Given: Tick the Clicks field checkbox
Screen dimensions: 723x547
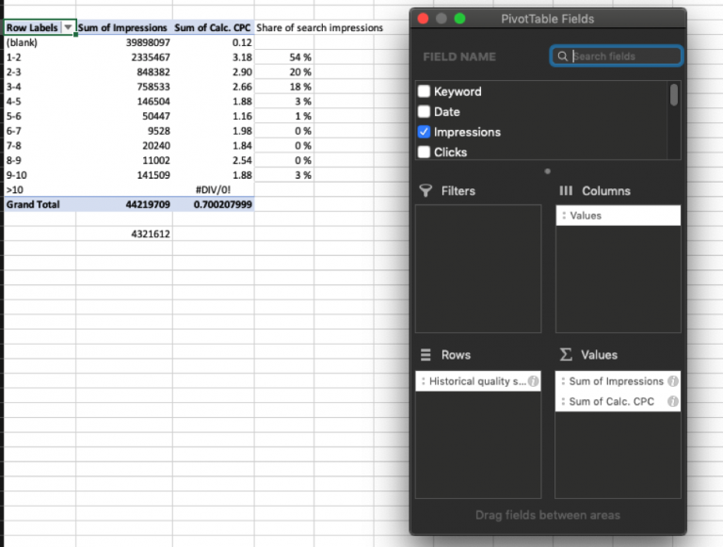Looking at the screenshot, I should (x=425, y=153).
